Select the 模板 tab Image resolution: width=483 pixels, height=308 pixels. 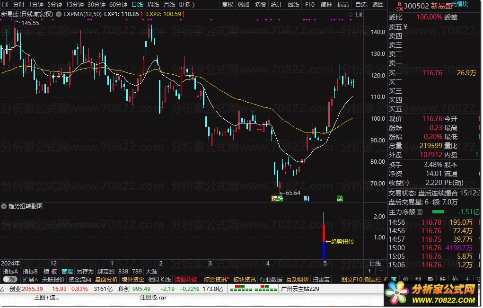(50, 272)
